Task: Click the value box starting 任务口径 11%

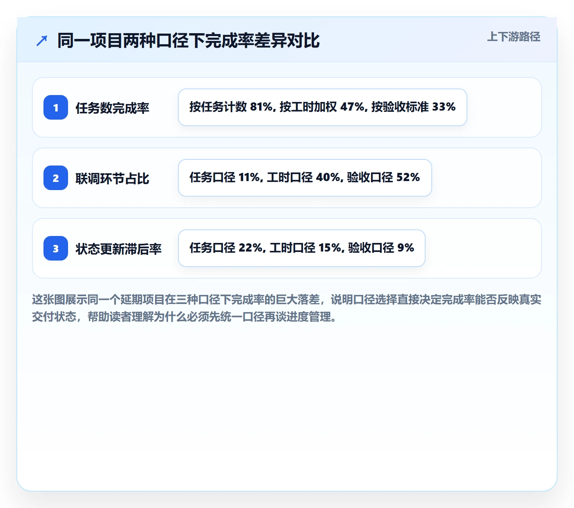Action: pyautogui.click(x=305, y=178)
